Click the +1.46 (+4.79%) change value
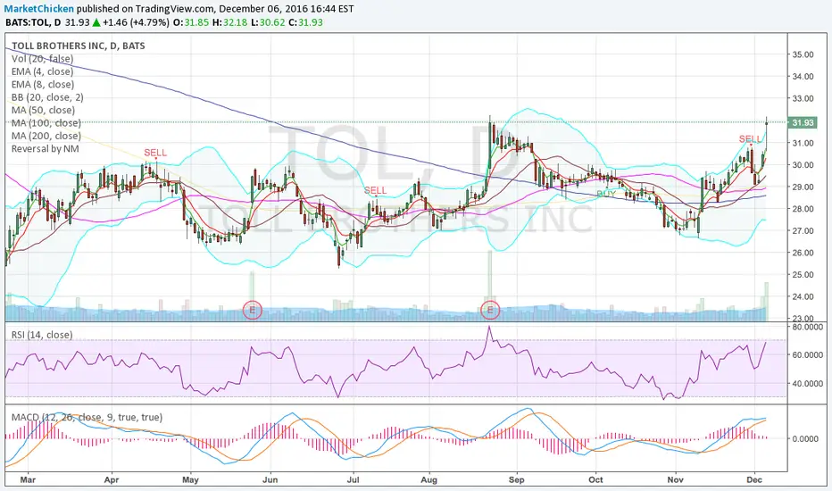Viewport: 832px width, 491px height. pos(137,22)
